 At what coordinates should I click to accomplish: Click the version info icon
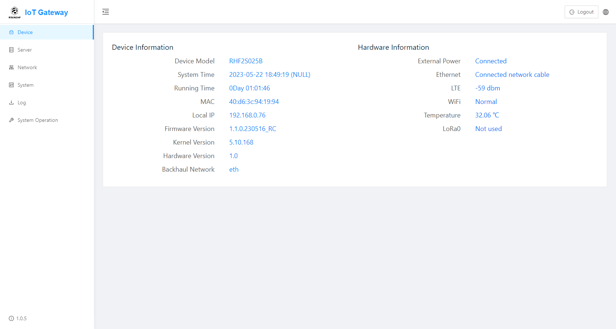pos(11,318)
